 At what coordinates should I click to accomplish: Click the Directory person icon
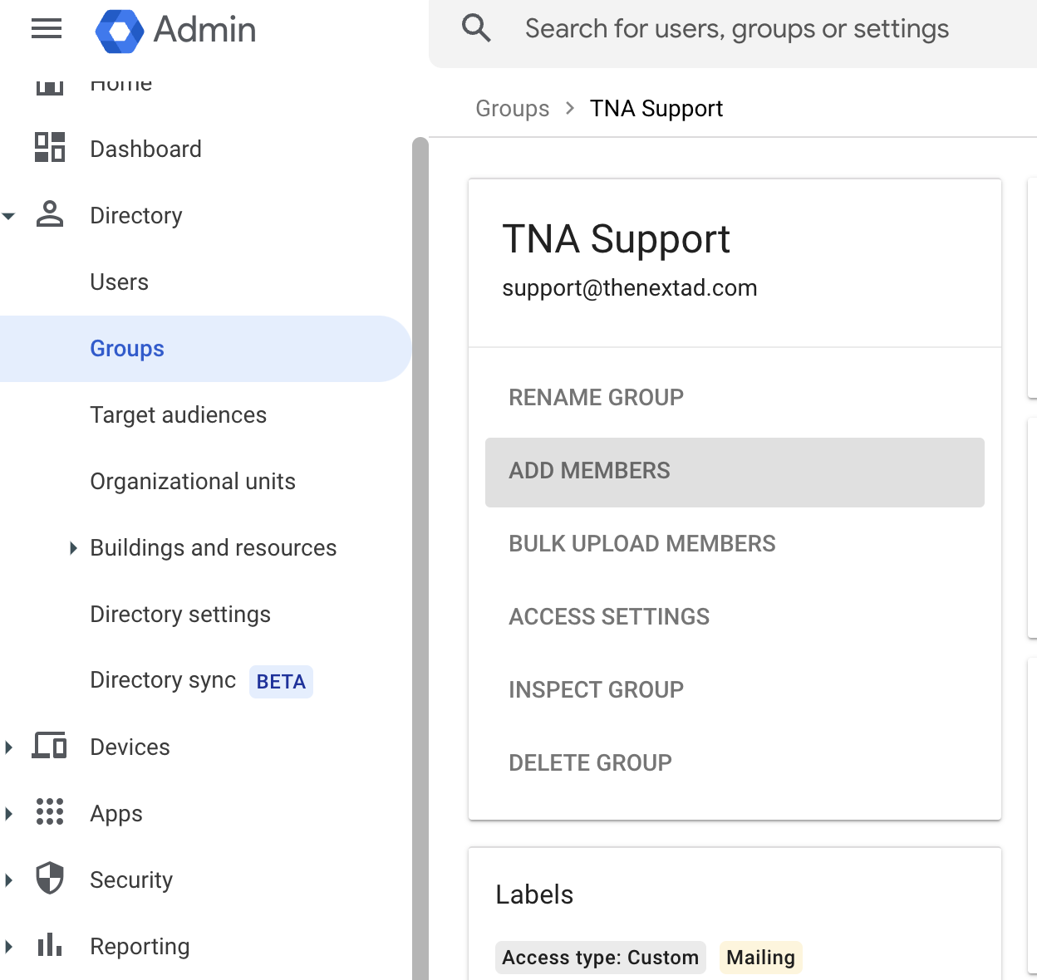point(50,214)
